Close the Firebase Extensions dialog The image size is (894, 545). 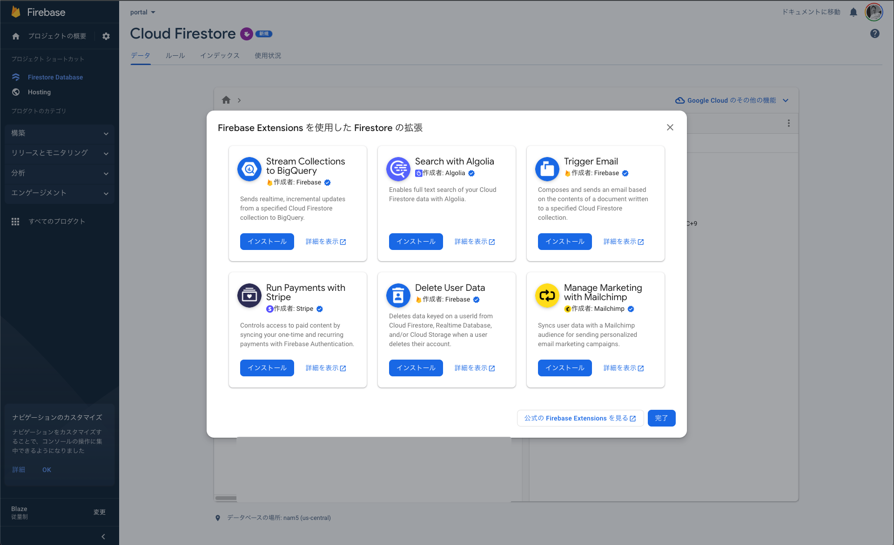(670, 127)
